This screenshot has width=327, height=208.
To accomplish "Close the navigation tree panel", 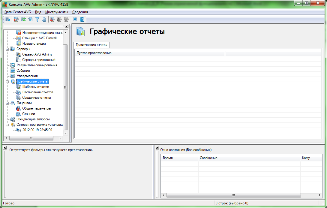I will tap(67, 26).
